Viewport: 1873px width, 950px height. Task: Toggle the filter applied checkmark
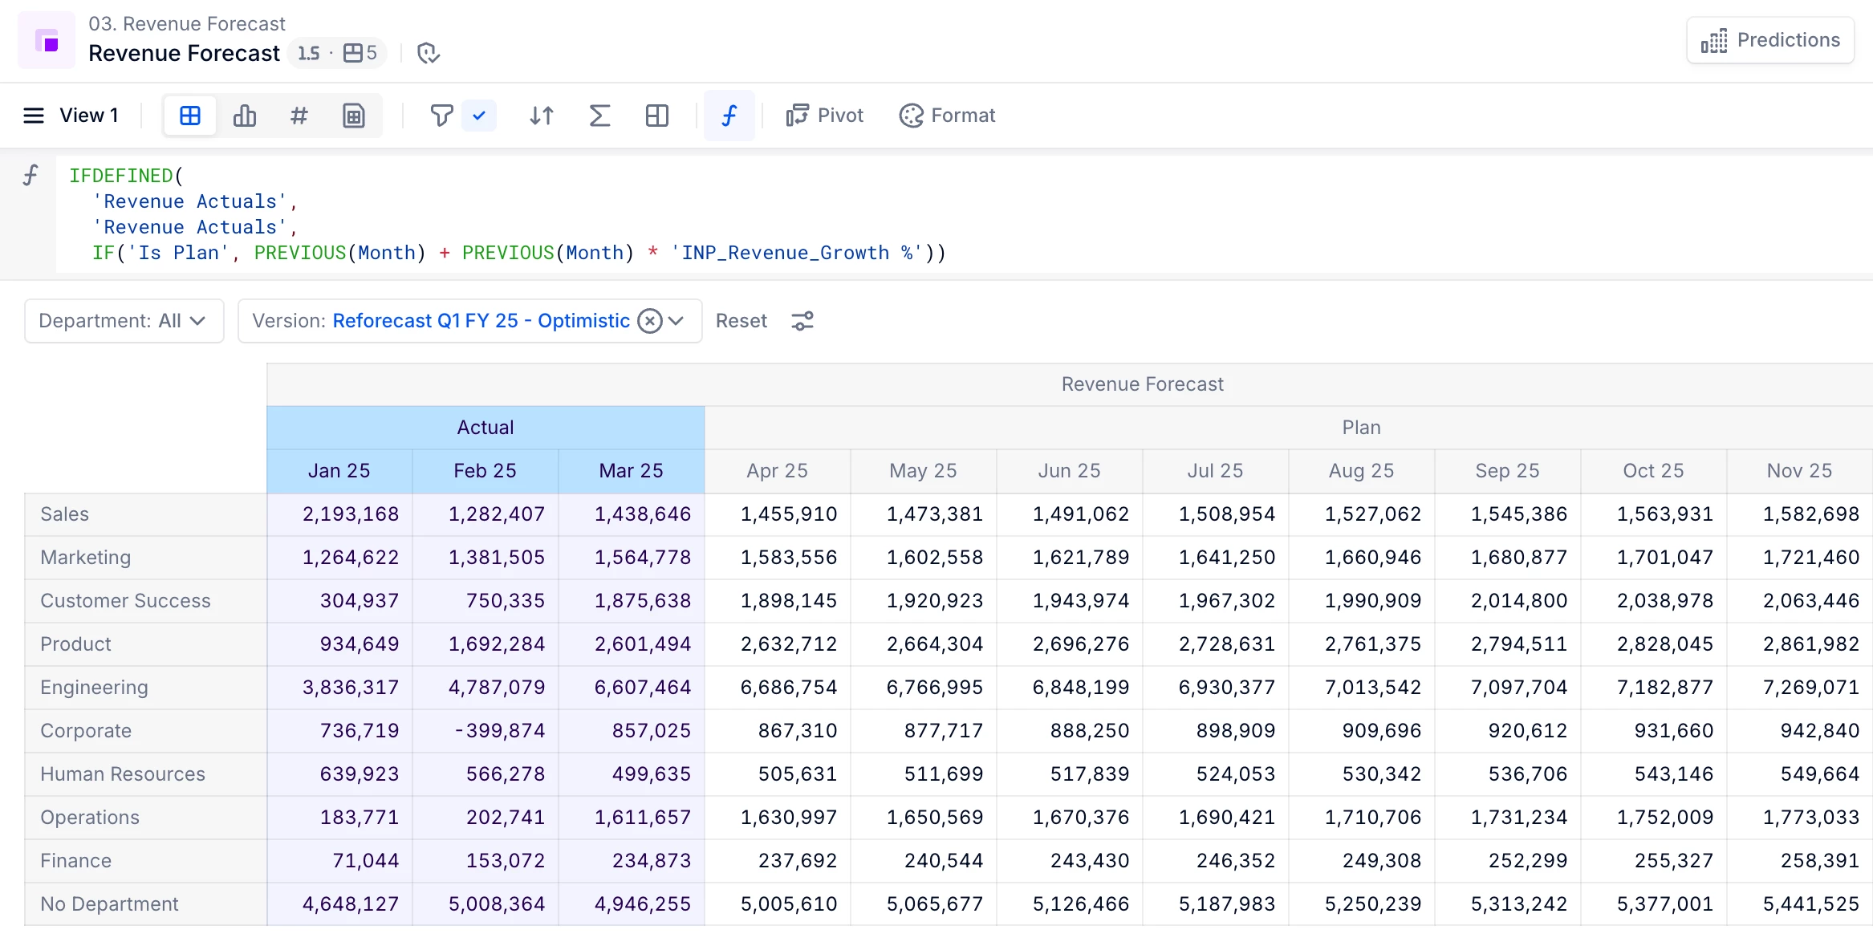click(479, 116)
